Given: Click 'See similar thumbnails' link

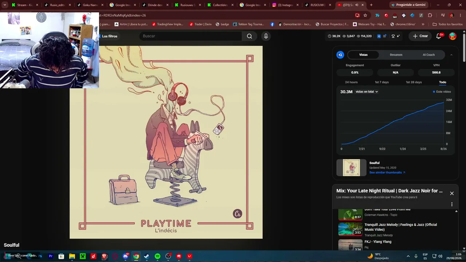Looking at the screenshot, I should pos(387,172).
